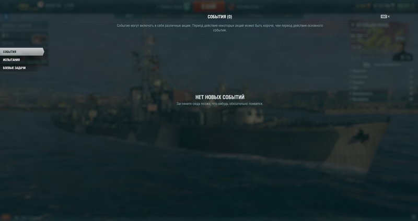
Task: Click the ESC key badge
Action: click(384, 17)
